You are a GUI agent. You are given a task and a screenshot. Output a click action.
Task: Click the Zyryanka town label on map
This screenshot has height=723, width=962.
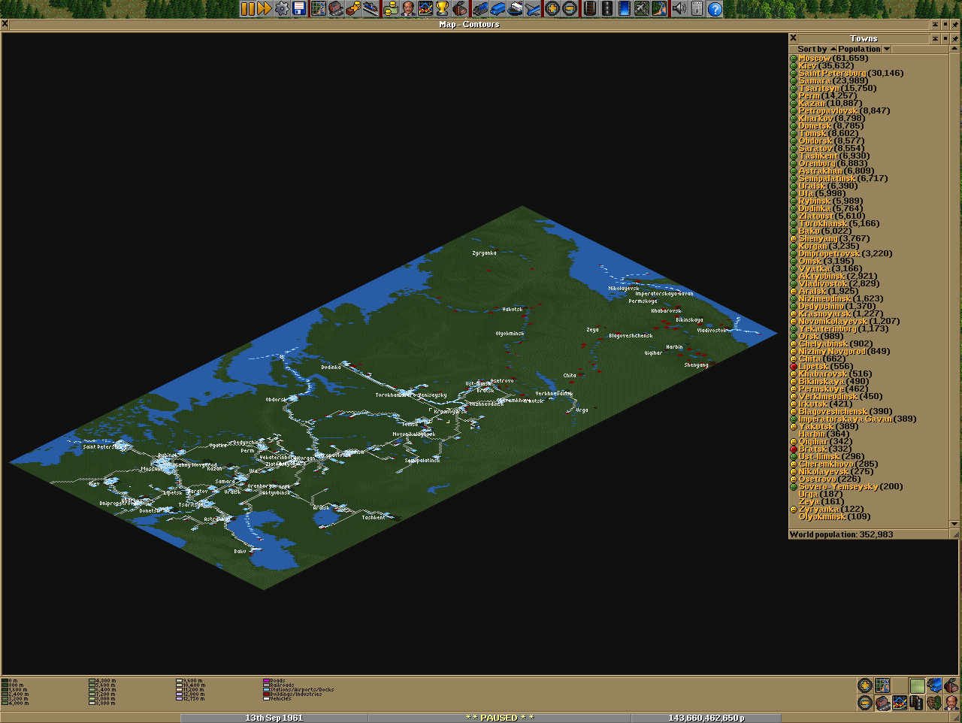pyautogui.click(x=484, y=253)
